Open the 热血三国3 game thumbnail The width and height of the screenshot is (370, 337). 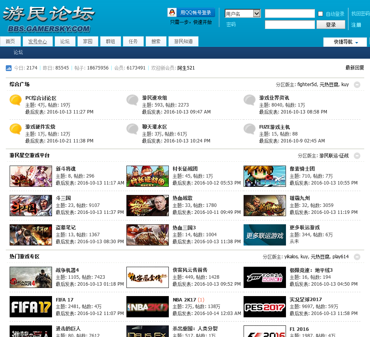(148, 235)
